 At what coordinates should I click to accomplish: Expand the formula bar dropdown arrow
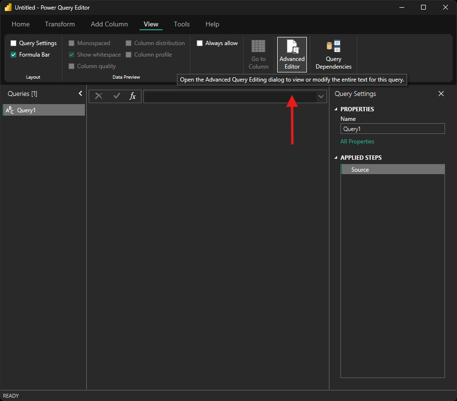coord(321,97)
